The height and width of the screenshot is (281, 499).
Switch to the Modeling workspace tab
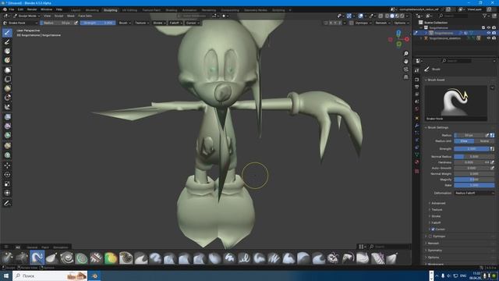click(x=92, y=10)
